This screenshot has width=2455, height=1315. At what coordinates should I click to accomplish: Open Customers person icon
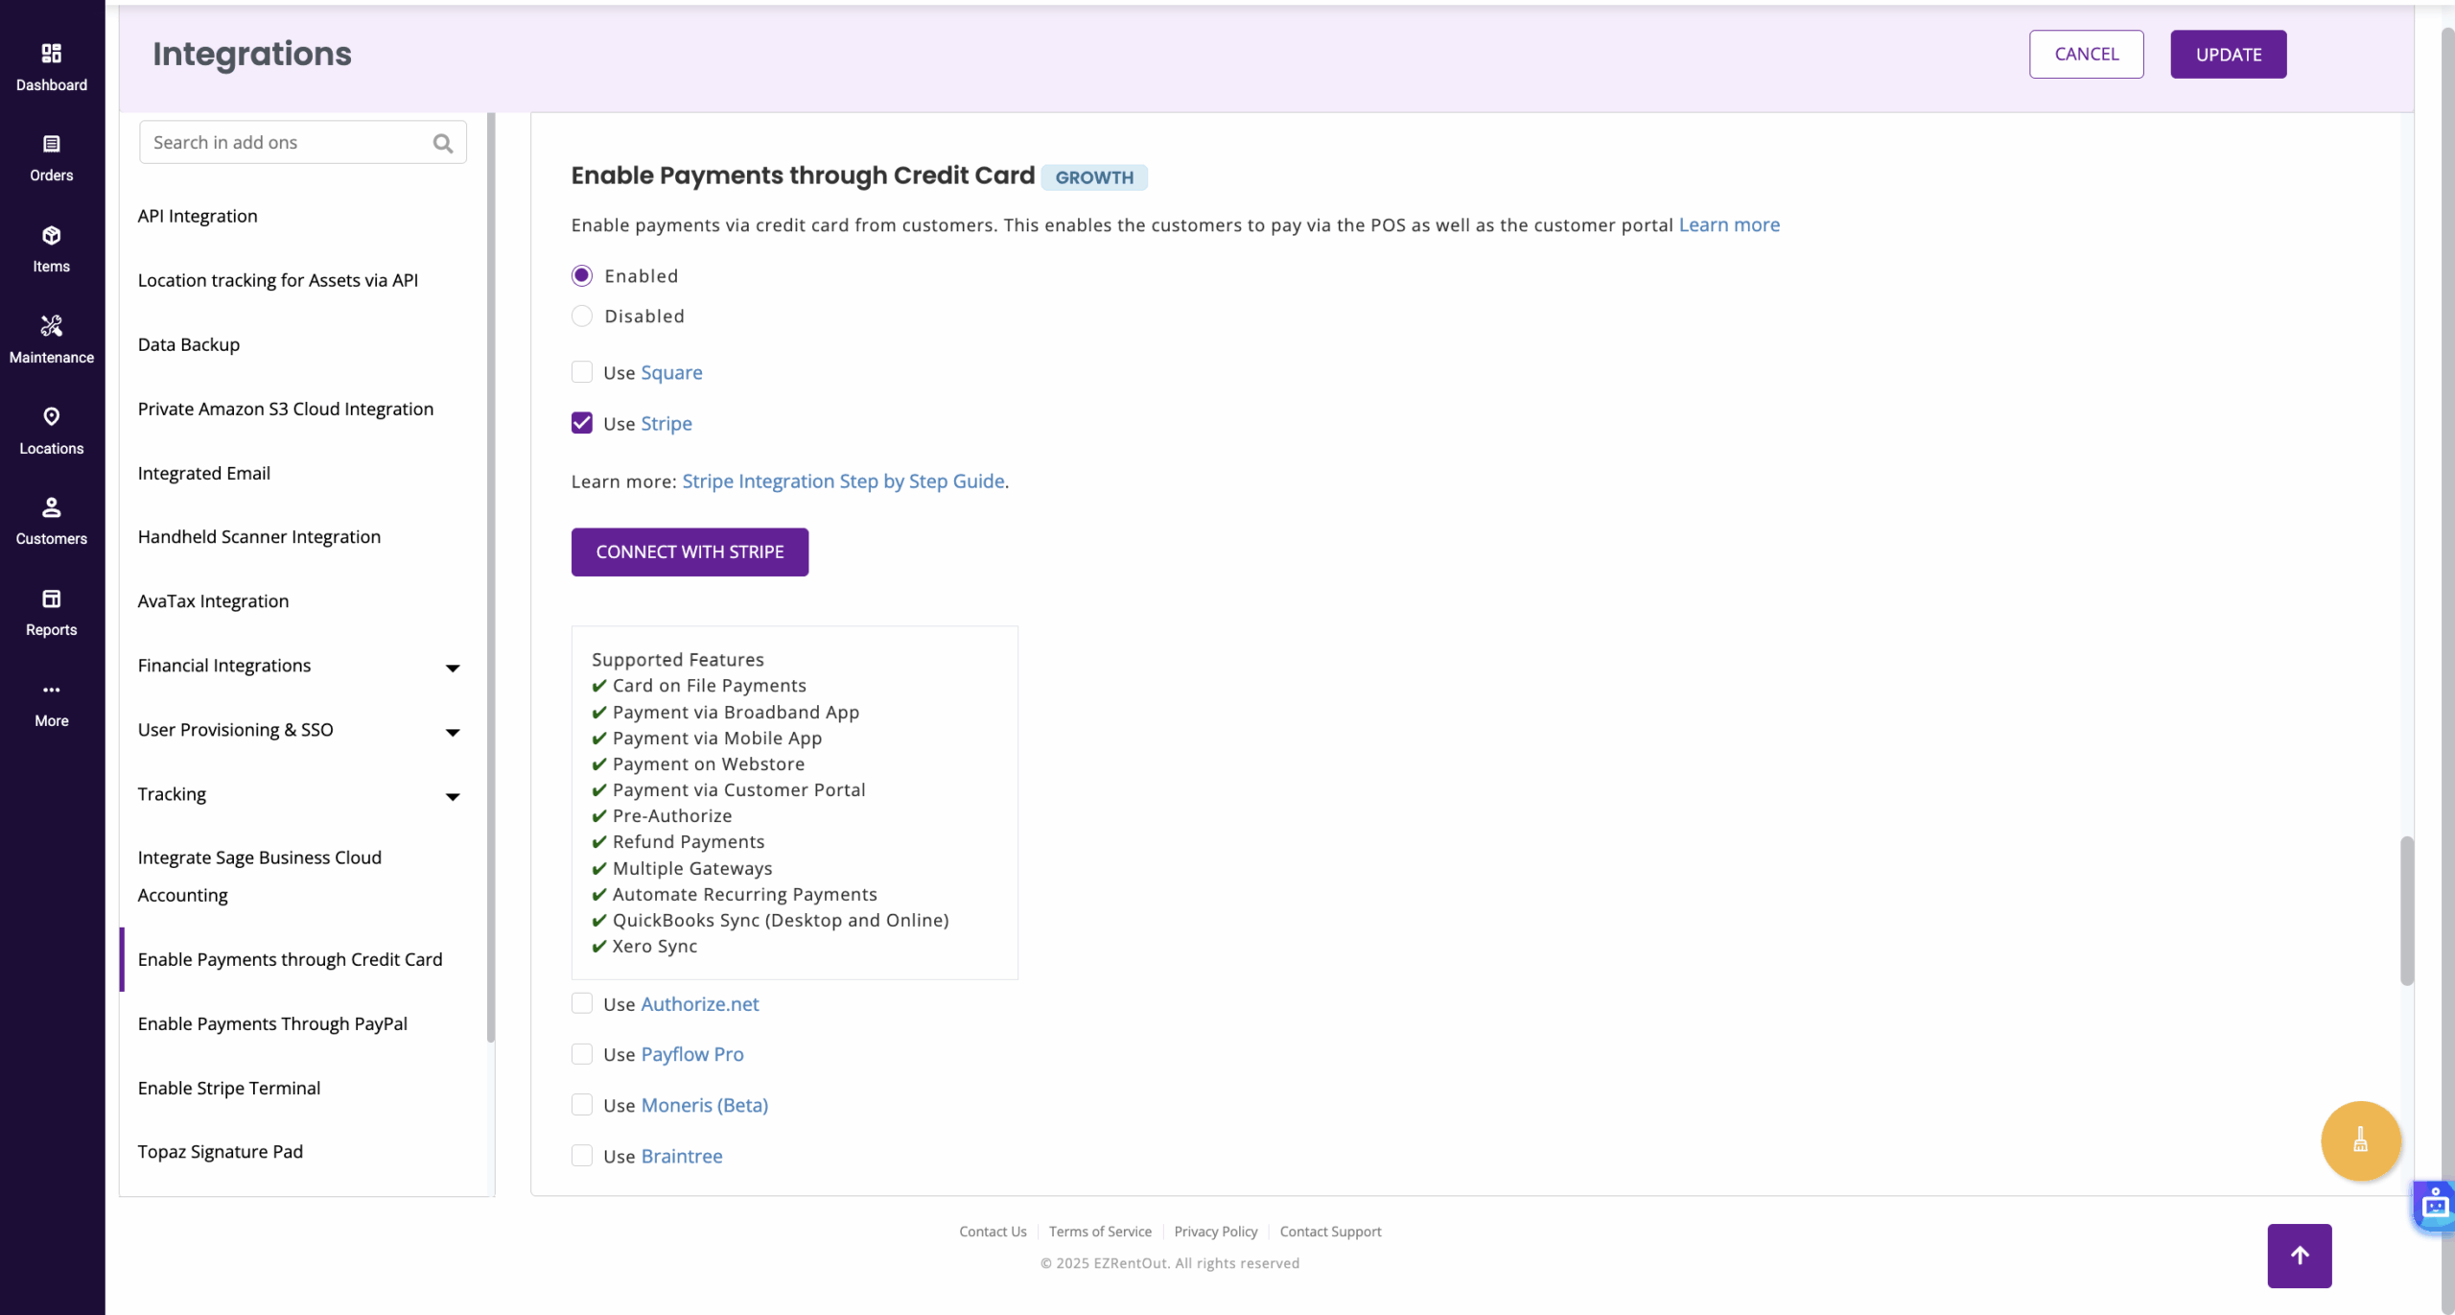[52, 507]
